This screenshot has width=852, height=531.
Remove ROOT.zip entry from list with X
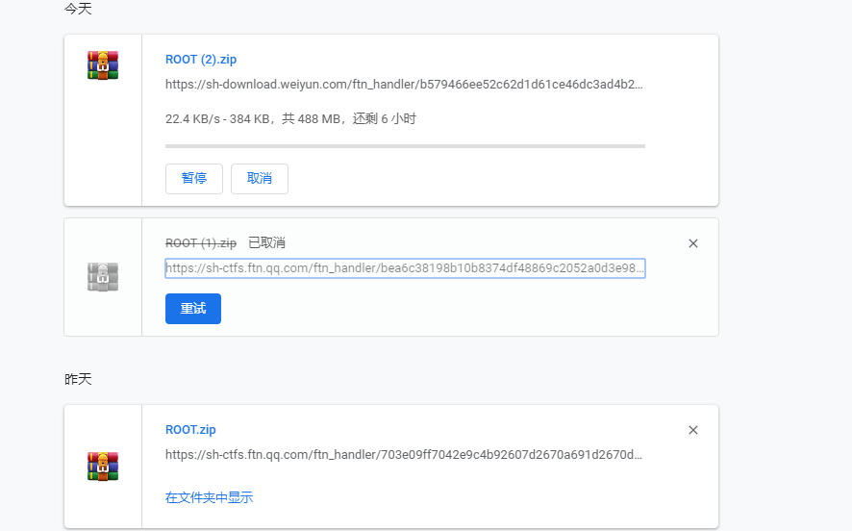(x=692, y=430)
